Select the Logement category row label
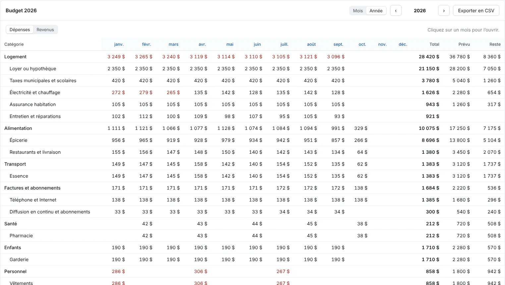 (x=16, y=57)
